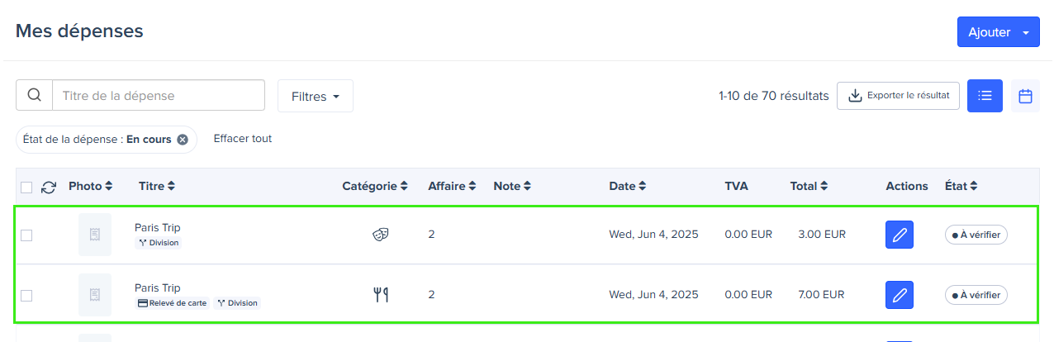The height and width of the screenshot is (342, 1054).
Task: Select the 3.00 EUR expense checkbox
Action: pyautogui.click(x=26, y=235)
